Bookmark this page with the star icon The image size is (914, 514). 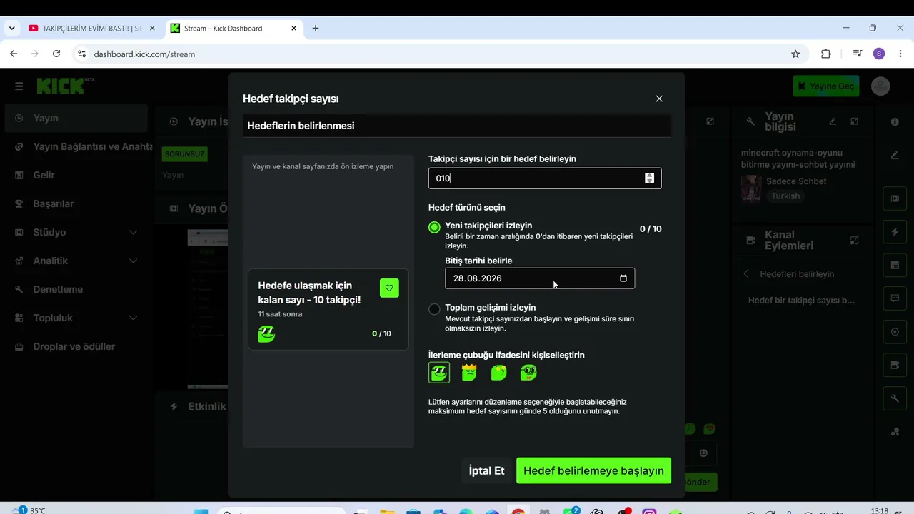tap(795, 54)
